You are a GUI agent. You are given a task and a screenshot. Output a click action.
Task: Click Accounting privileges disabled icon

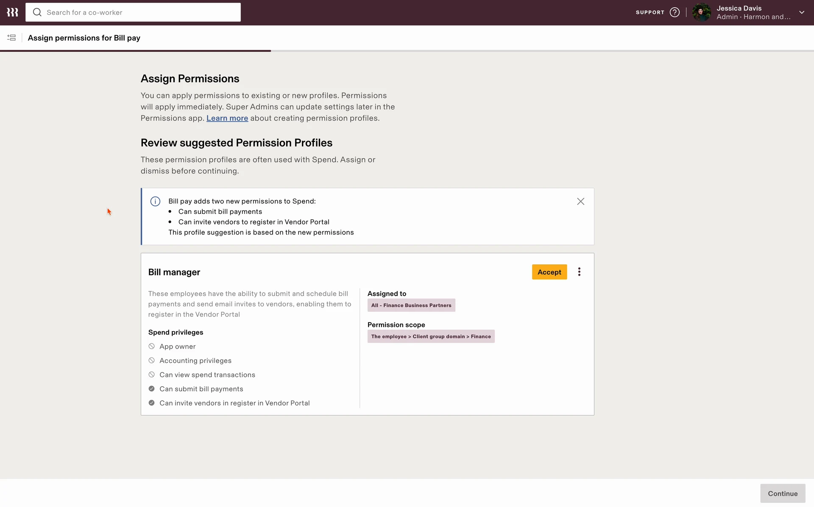(151, 360)
